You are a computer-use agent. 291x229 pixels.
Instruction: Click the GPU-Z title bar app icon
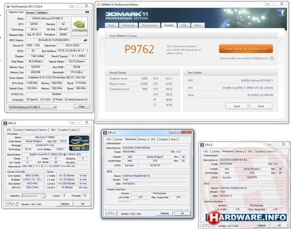[8, 6]
